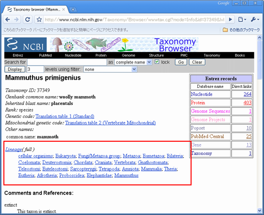Click the Display button
This screenshot has height=215, width=264.
(15, 69)
